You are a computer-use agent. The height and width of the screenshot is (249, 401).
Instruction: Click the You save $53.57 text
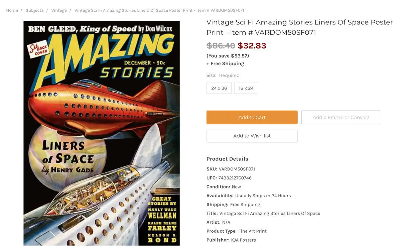(x=228, y=56)
